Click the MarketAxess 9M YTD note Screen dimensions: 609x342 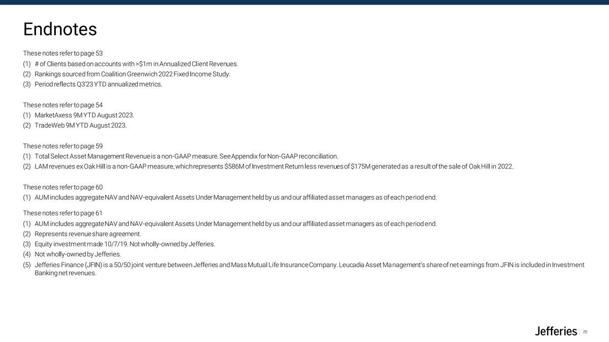79,115
